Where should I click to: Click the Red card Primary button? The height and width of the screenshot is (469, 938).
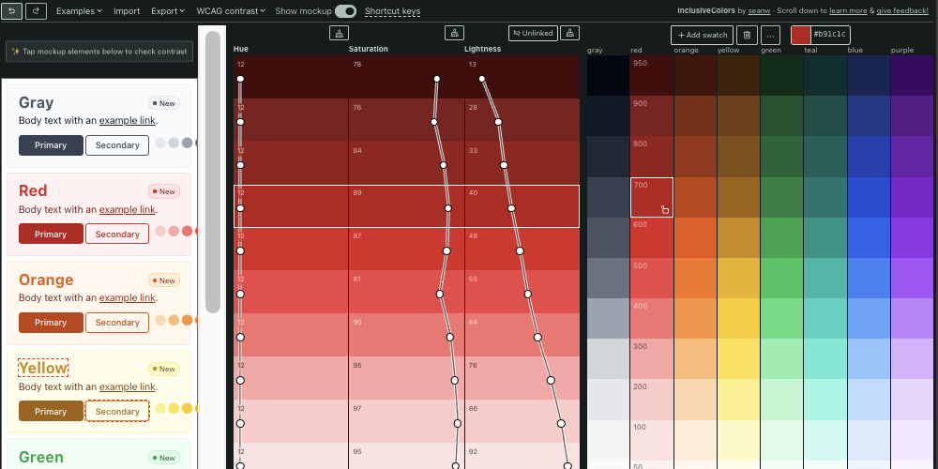(x=51, y=234)
